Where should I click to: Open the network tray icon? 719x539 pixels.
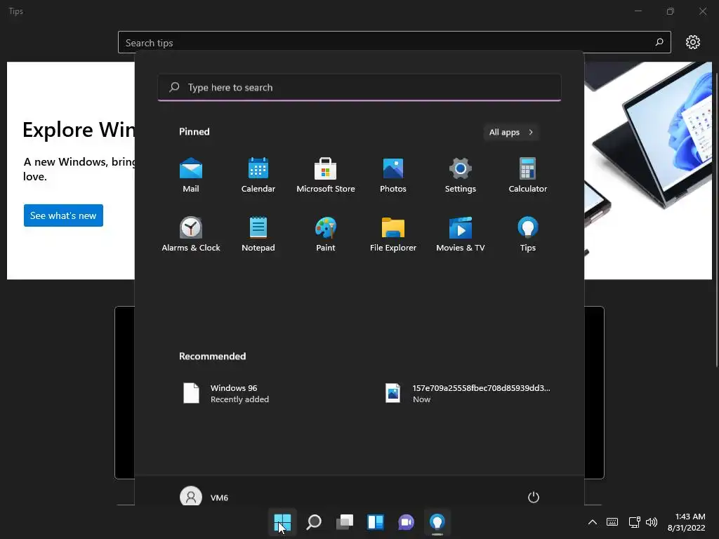point(634,522)
